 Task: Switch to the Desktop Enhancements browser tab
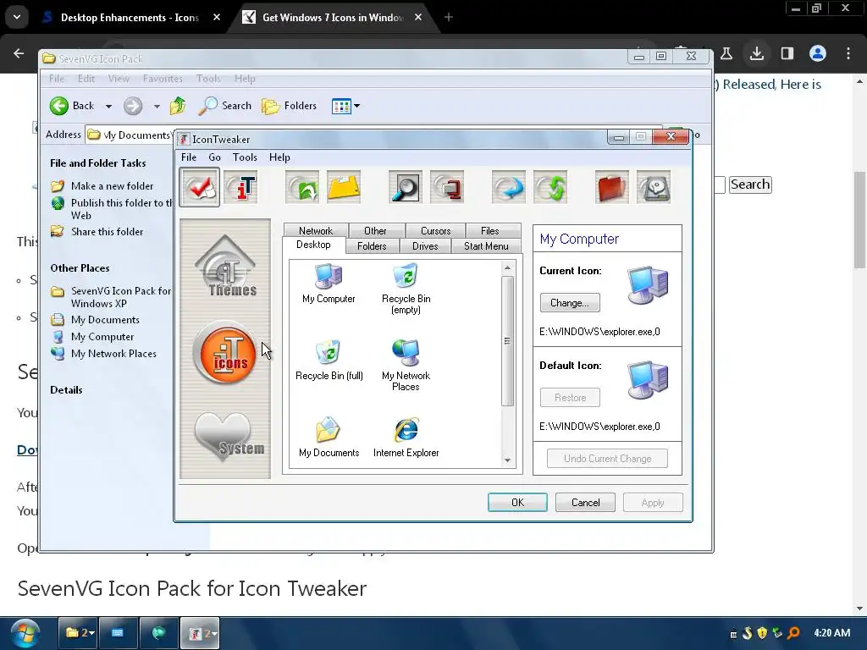(x=130, y=17)
